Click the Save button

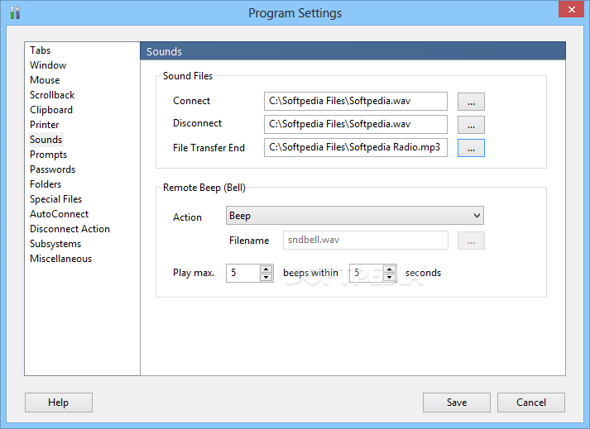[x=456, y=403]
